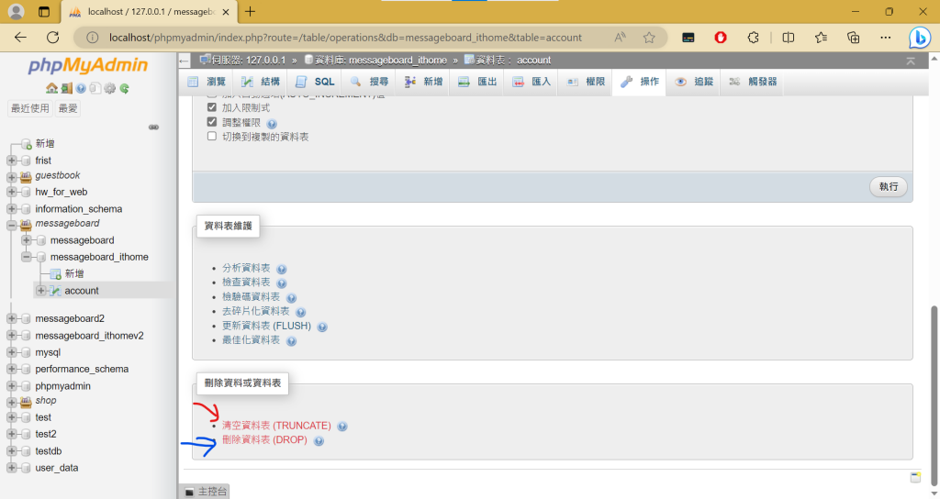
Task: Open browser collections icon
Action: [853, 37]
